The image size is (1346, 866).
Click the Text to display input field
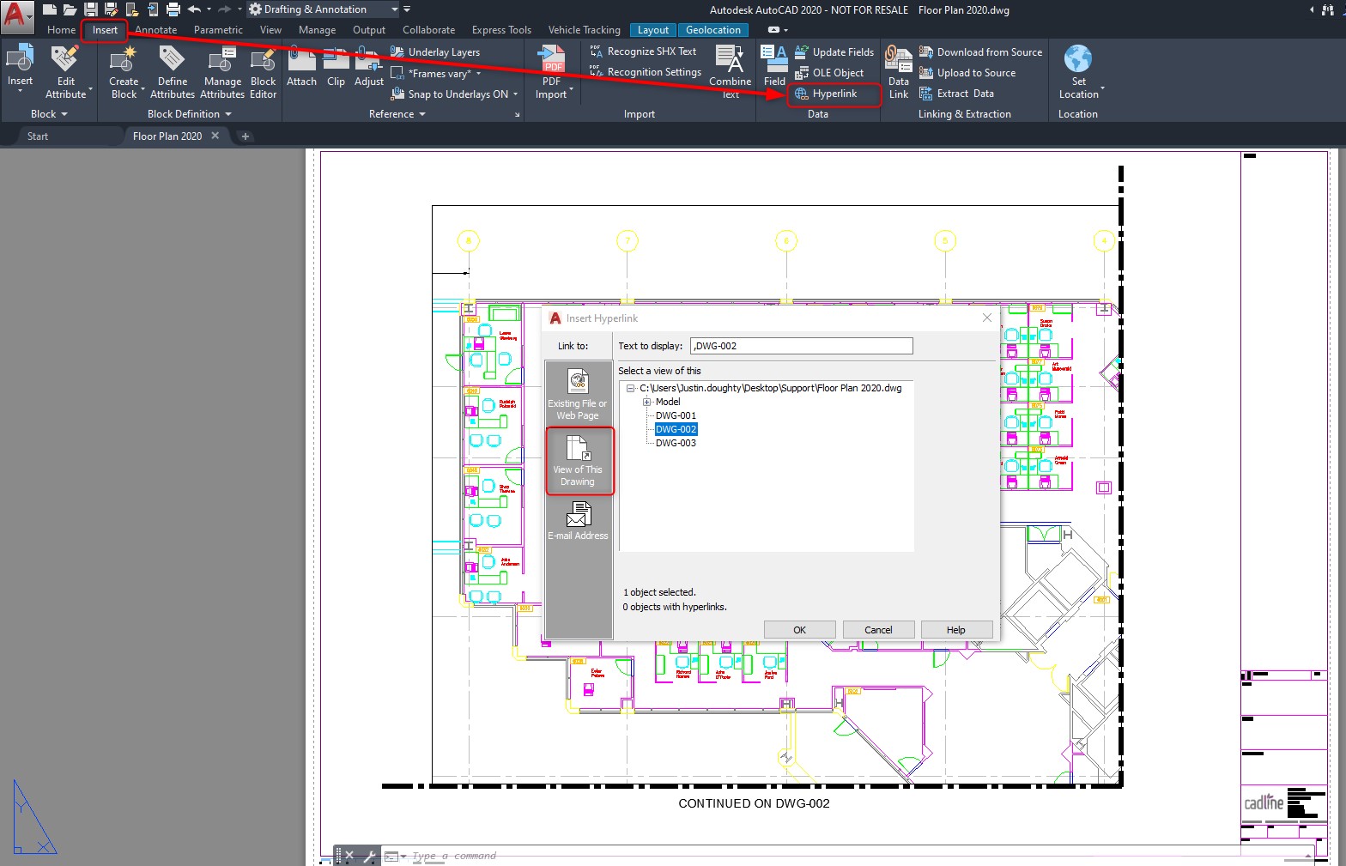801,346
